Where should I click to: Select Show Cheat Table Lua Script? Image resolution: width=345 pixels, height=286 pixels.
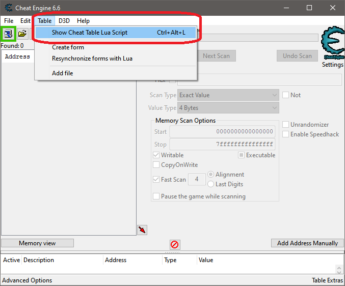pos(90,33)
